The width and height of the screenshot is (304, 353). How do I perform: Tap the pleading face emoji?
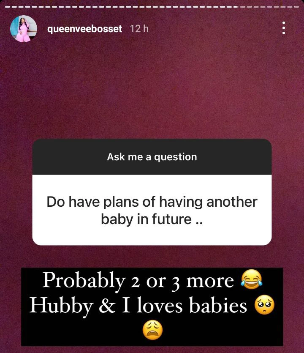(264, 305)
